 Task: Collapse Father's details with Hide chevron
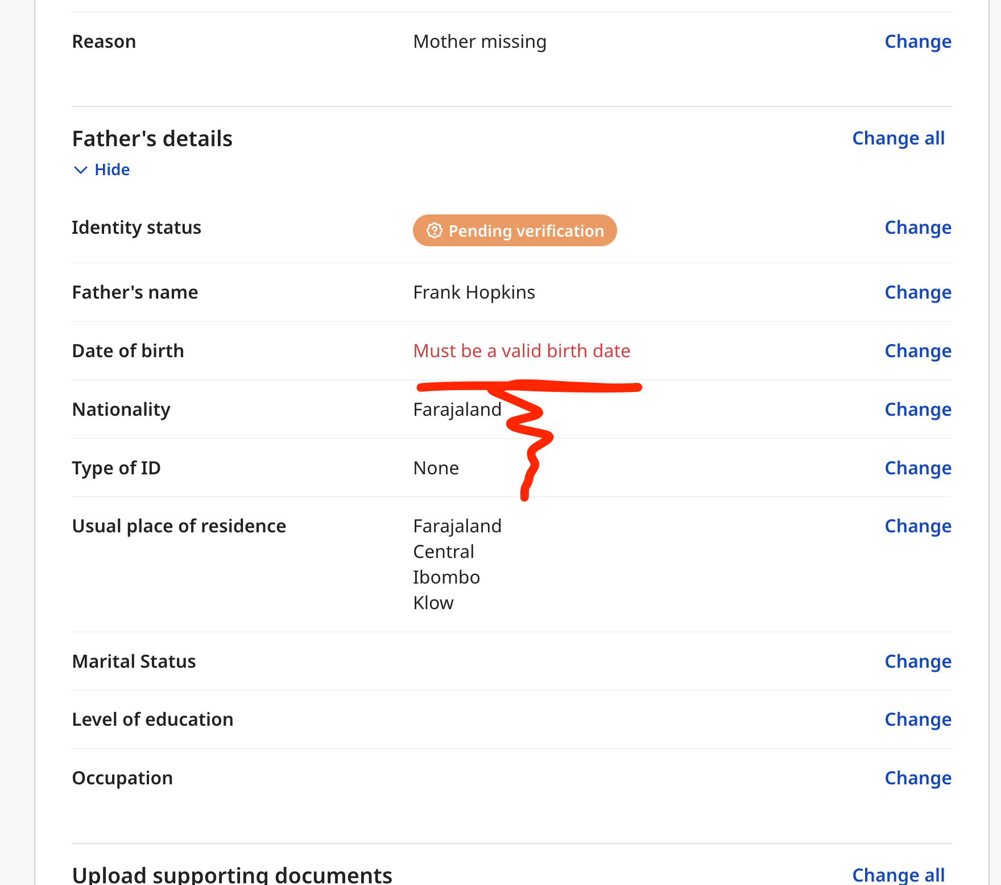81,170
